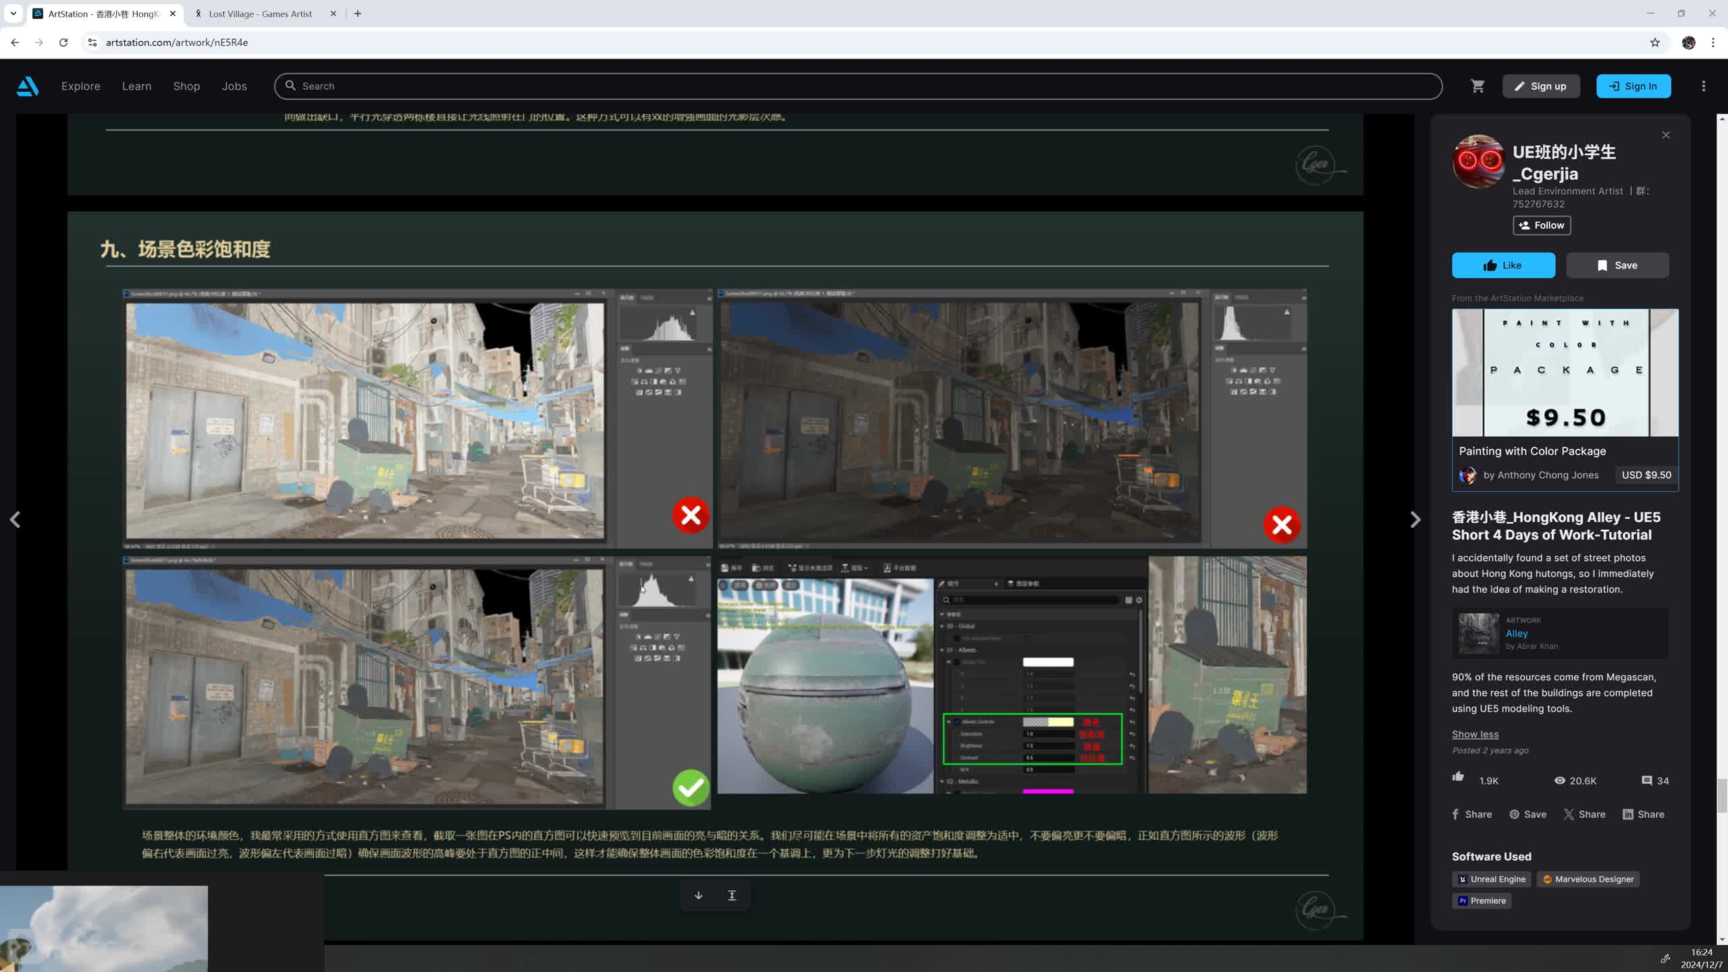Open the artist avatar picture
This screenshot has height=972, width=1728.
pyautogui.click(x=1478, y=161)
